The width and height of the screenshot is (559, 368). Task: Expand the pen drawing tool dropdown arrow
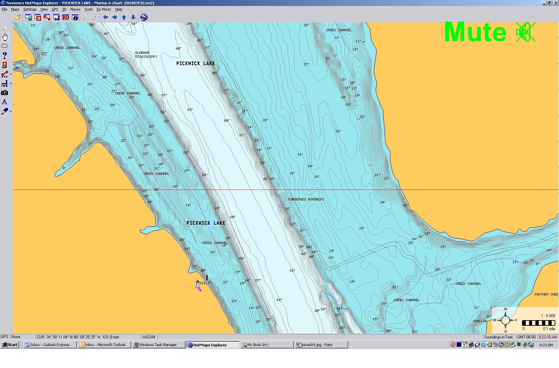(x=11, y=112)
